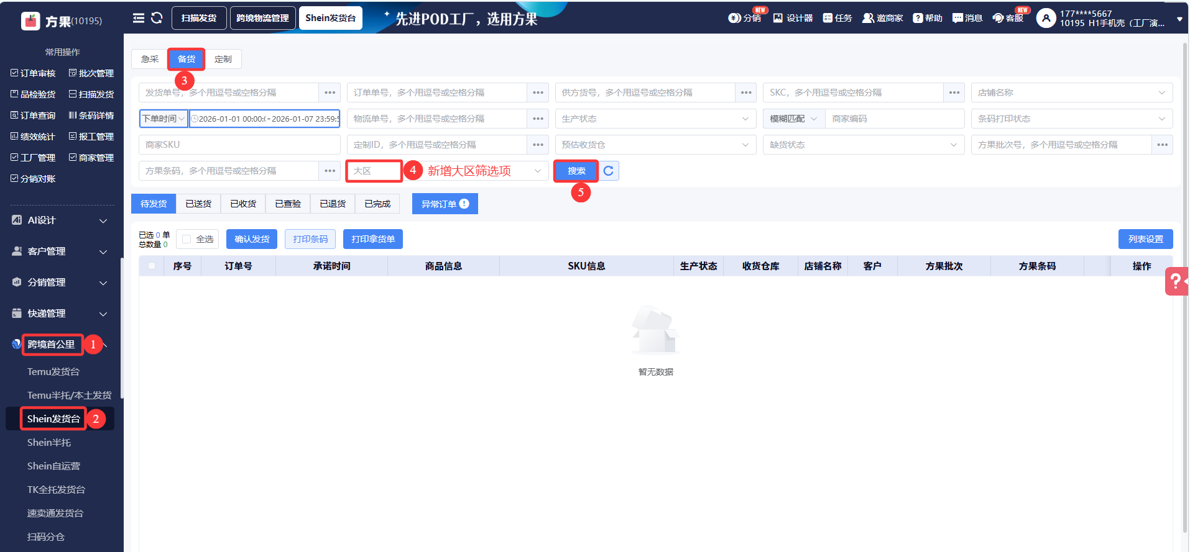Tick the table header select-all checkbox
1190x552 pixels.
[152, 266]
